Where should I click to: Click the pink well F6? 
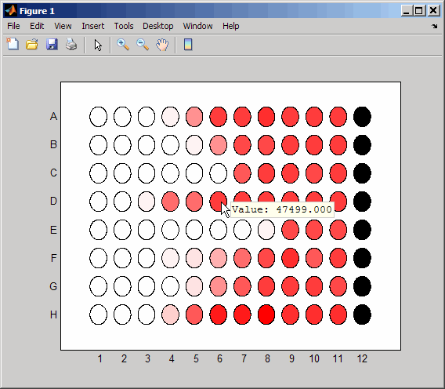pyautogui.click(x=219, y=258)
